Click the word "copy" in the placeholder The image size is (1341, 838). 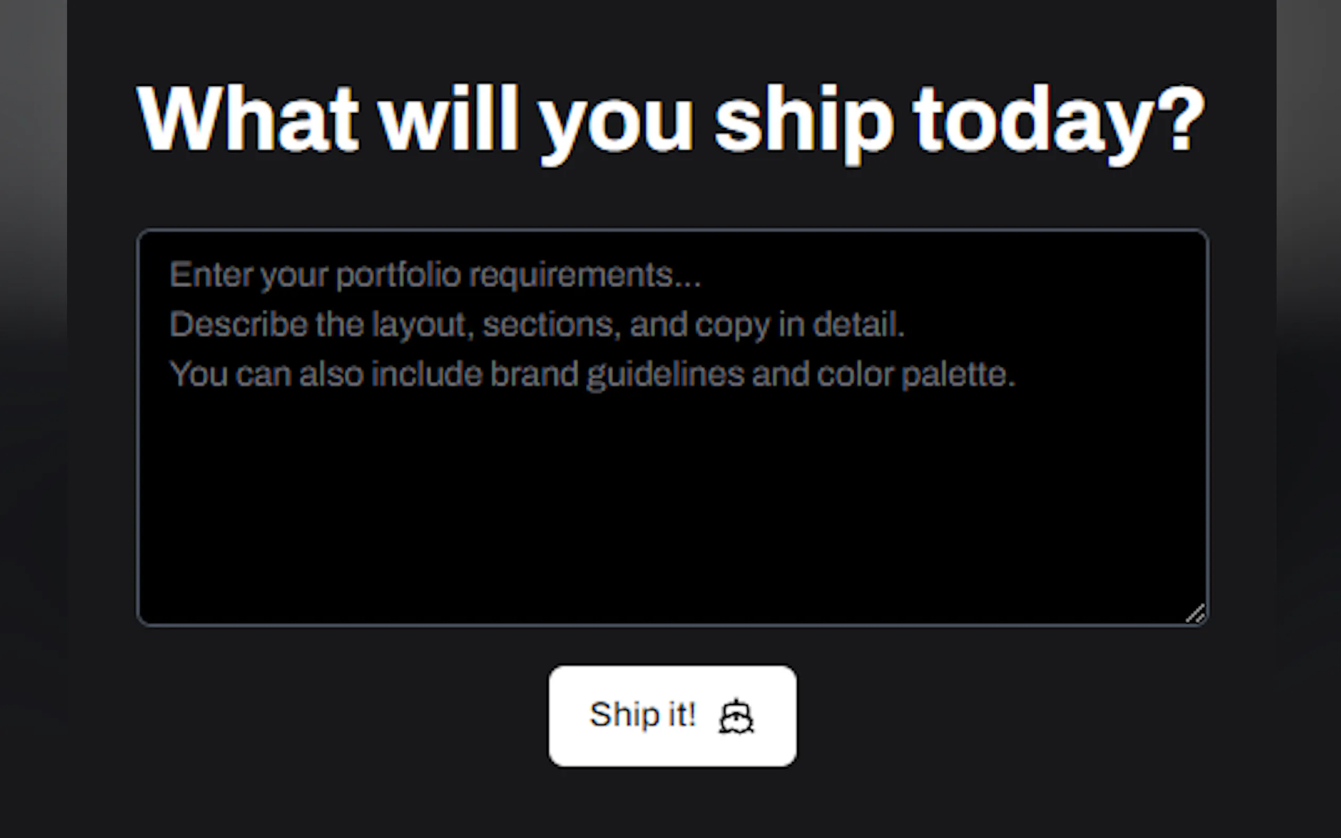tap(732, 325)
